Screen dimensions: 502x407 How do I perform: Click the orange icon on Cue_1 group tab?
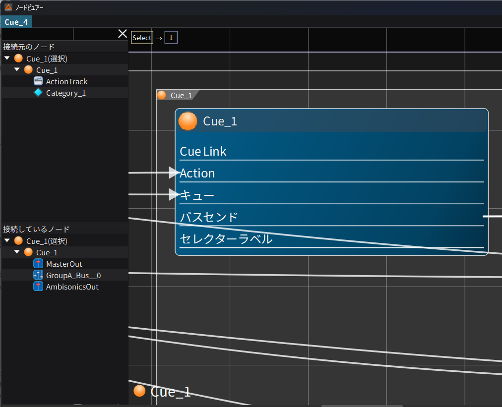(x=162, y=95)
